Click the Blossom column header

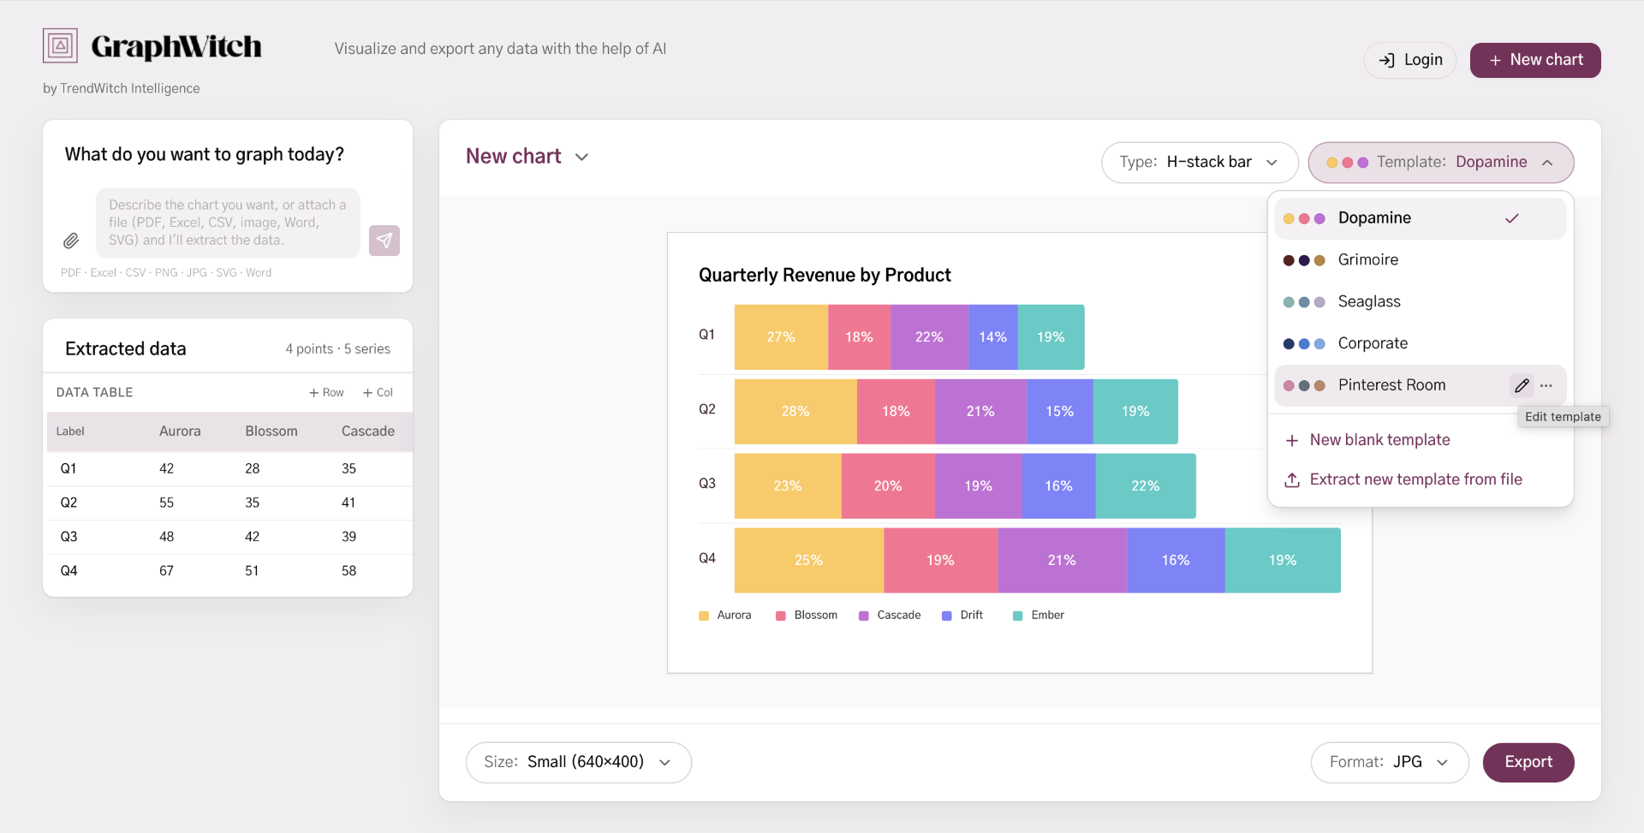271,431
